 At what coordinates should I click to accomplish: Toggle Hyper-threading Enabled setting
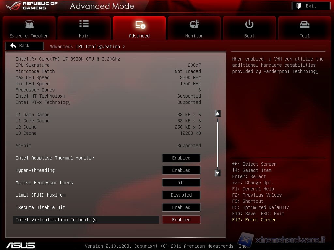(x=181, y=170)
